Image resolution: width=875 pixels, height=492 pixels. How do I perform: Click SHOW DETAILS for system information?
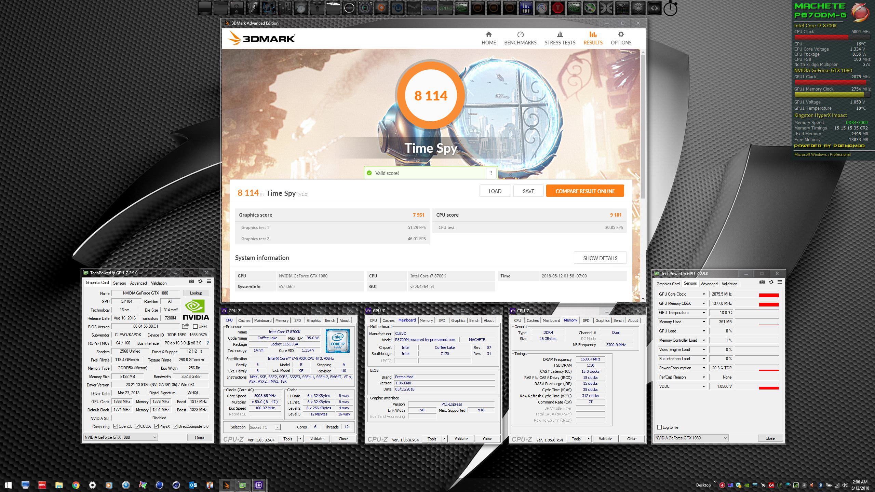[x=600, y=258]
